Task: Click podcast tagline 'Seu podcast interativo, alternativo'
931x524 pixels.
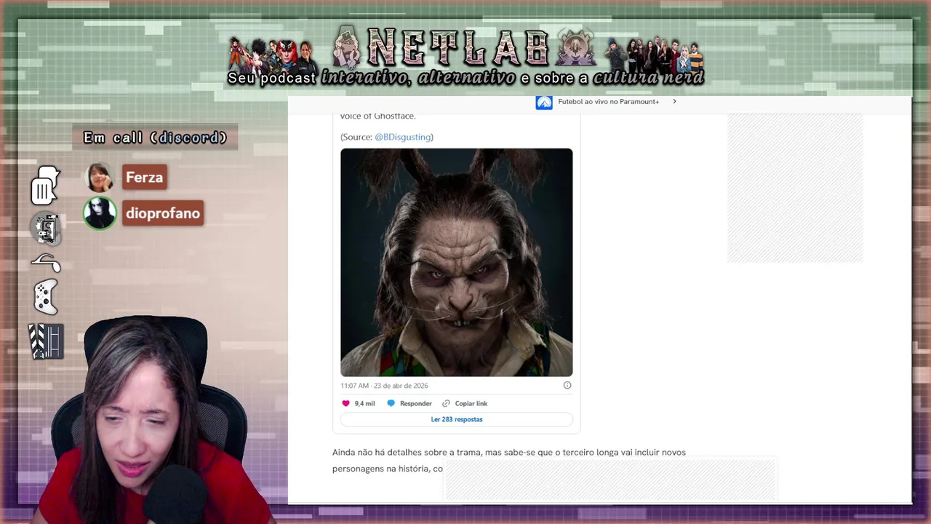Action: click(x=372, y=78)
